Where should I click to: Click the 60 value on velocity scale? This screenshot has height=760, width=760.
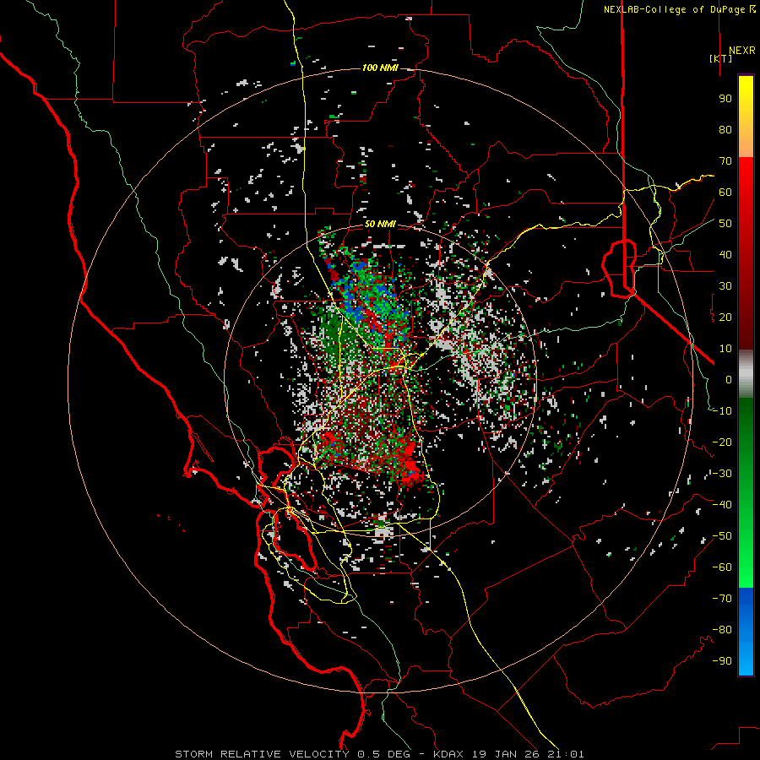[725, 193]
